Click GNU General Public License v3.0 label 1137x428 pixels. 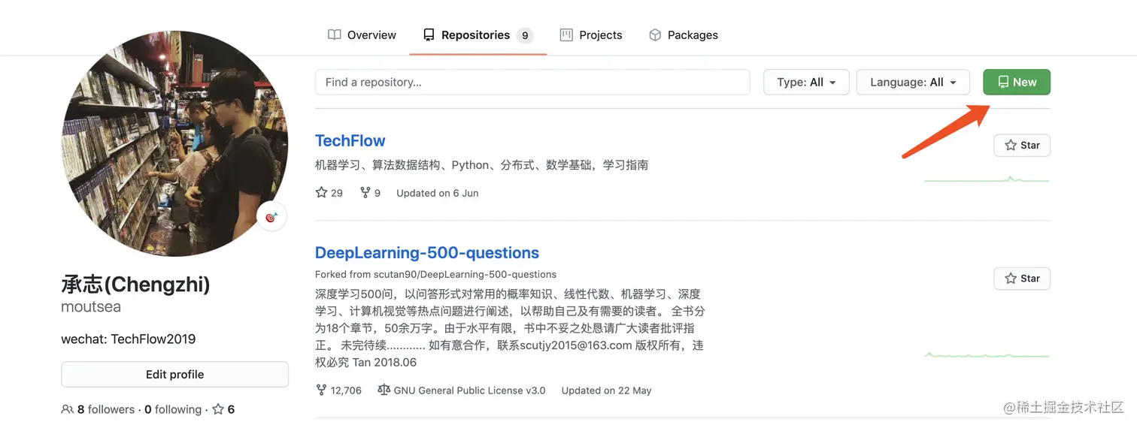(x=461, y=390)
